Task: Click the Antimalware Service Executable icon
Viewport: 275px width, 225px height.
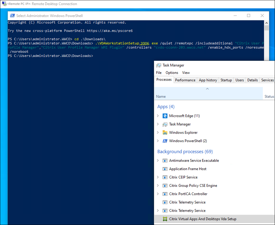Action: [165, 161]
